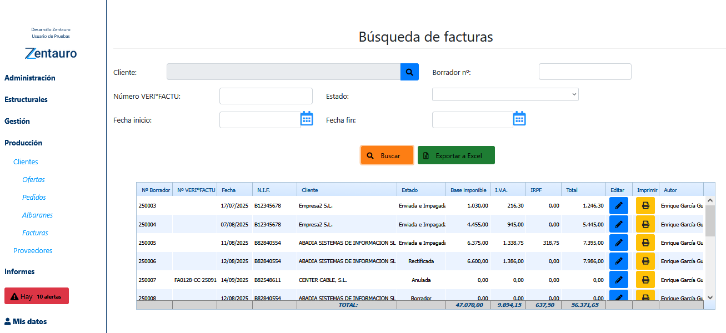Open the Administración menu

30,78
